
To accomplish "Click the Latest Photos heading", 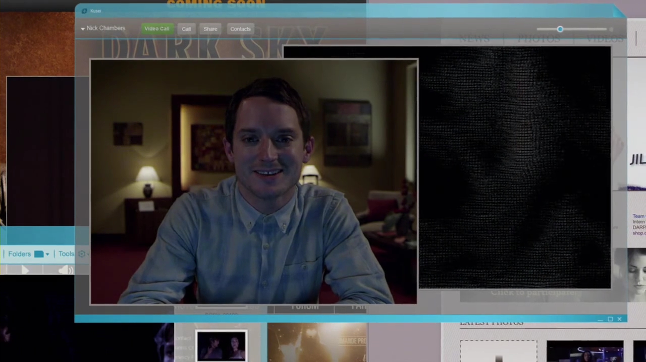I will click(492, 323).
